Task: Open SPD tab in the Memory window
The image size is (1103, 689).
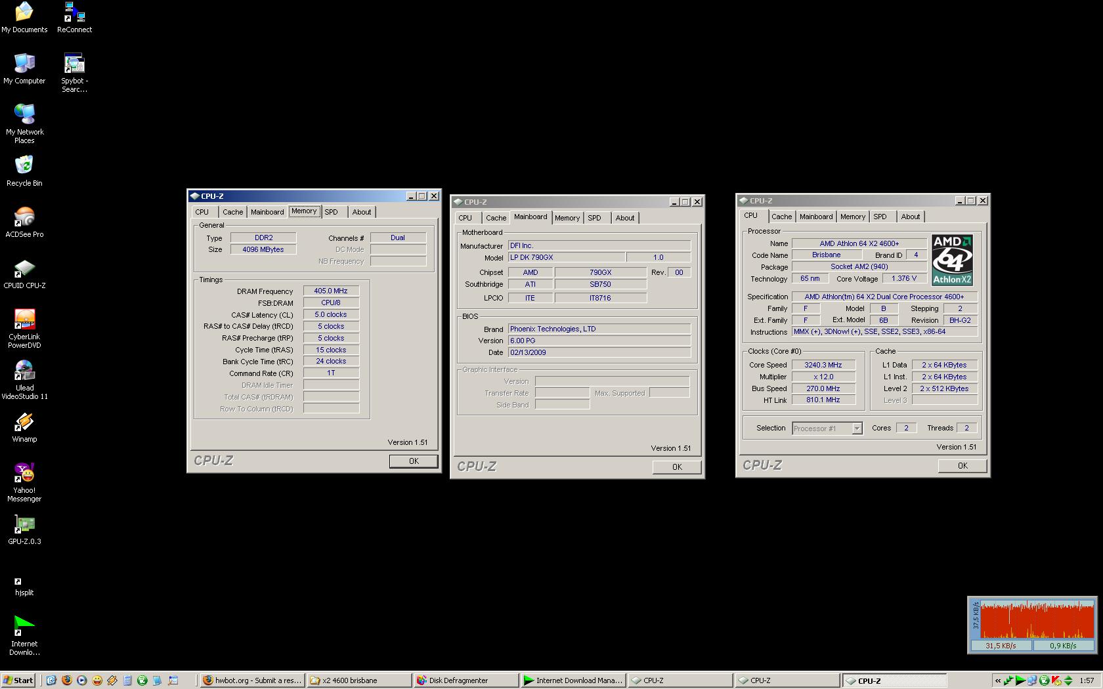Action: coord(332,212)
